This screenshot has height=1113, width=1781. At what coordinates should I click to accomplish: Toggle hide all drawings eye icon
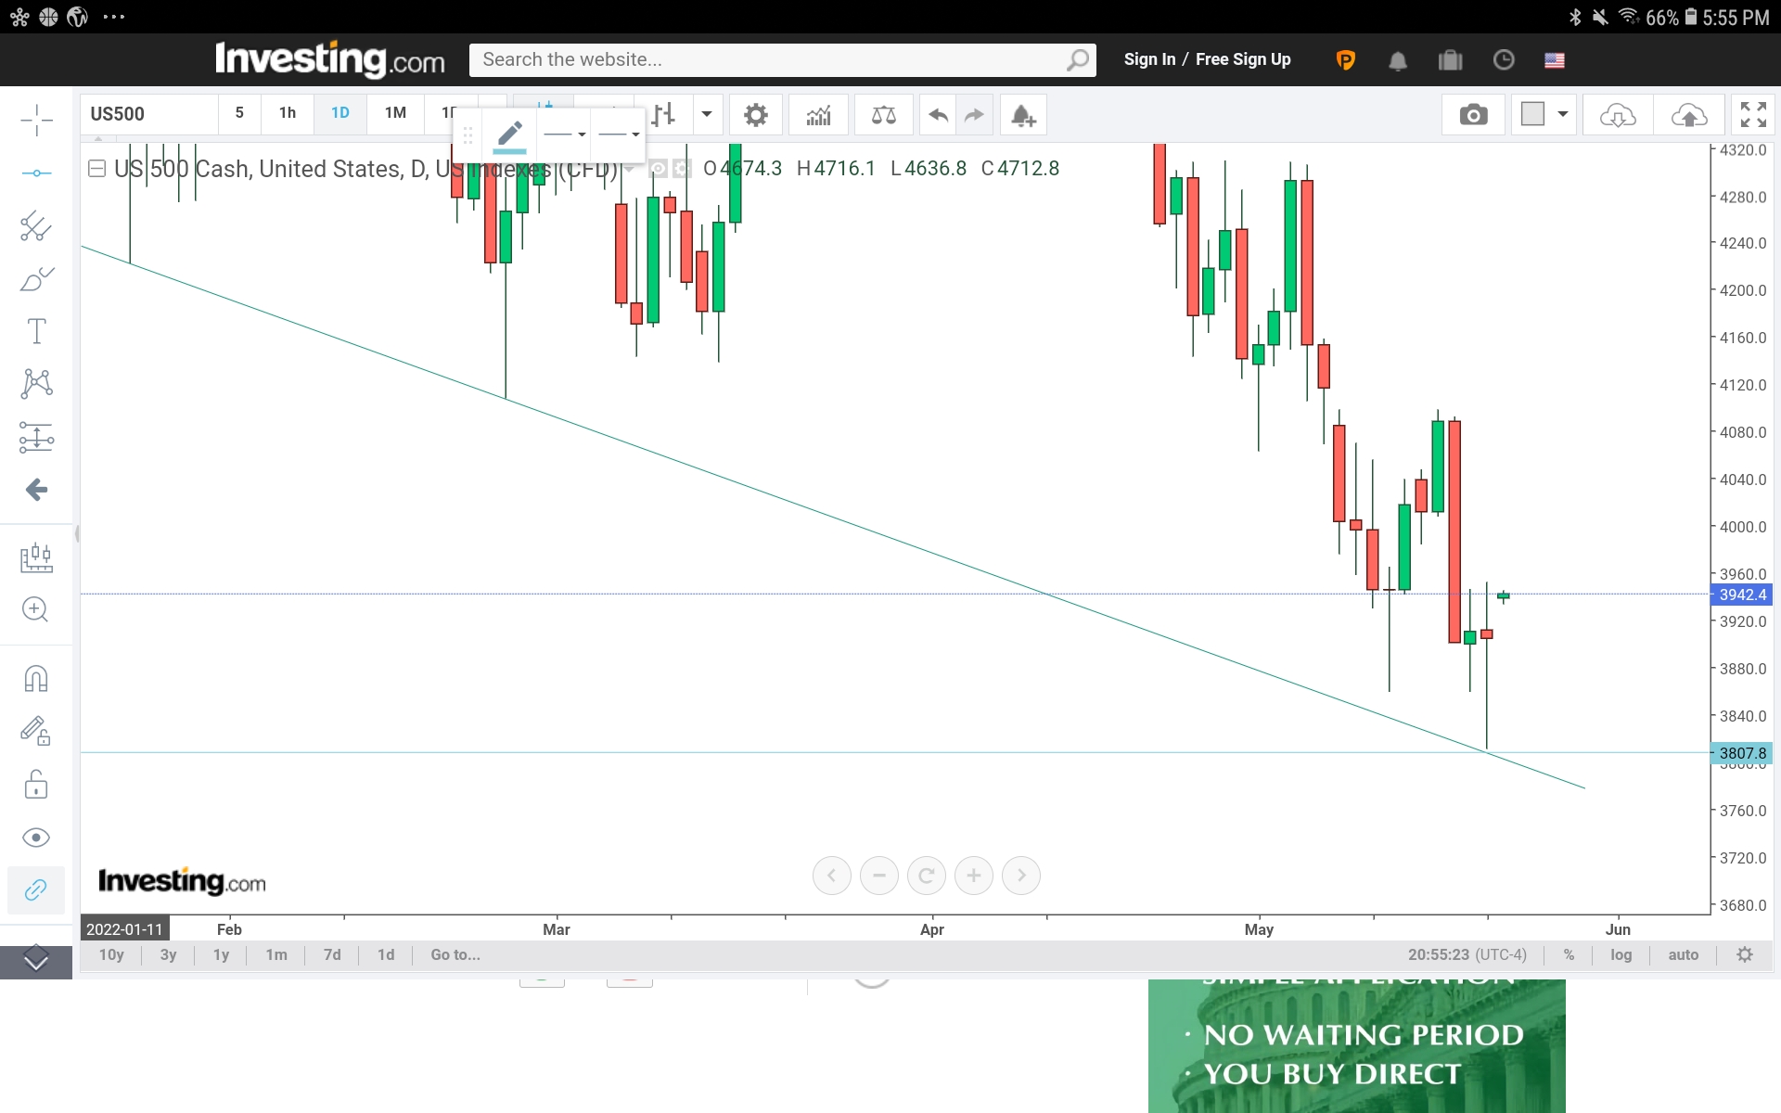click(36, 838)
